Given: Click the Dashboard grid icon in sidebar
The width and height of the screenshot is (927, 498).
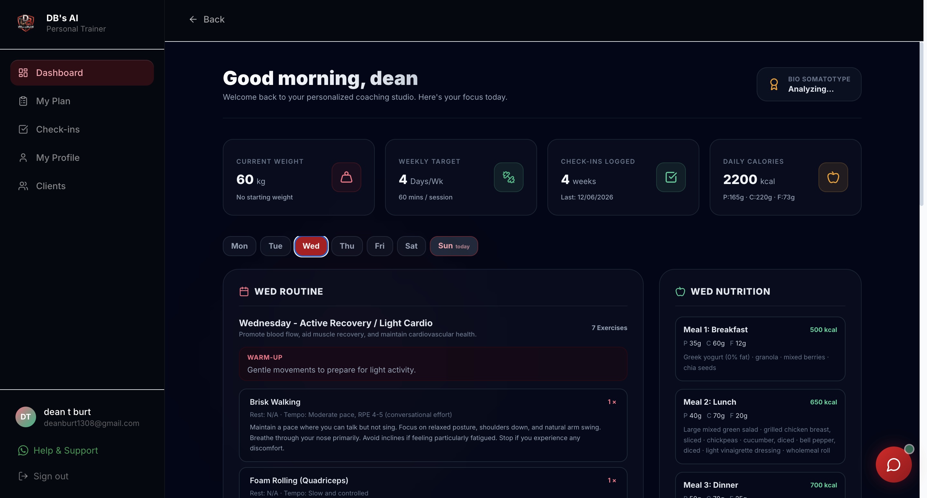Looking at the screenshot, I should coord(23,73).
